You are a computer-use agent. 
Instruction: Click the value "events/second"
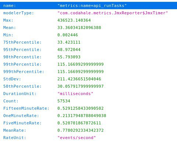(77, 138)
